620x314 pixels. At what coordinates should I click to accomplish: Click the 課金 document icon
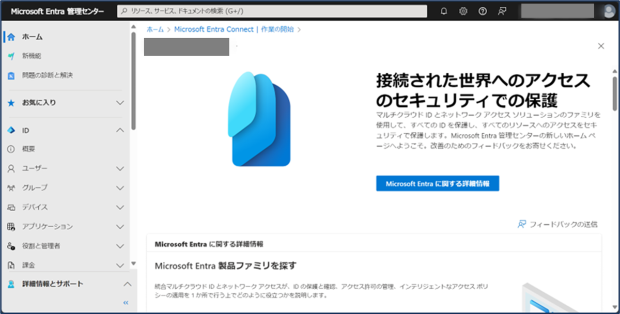click(11, 265)
